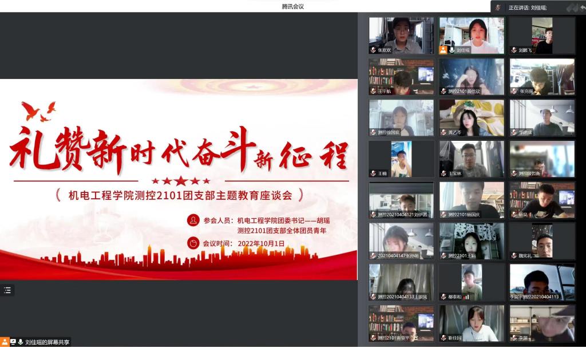The height and width of the screenshot is (347, 586).
Task: Click the 腾讯会议 window title
Action: (292, 6)
